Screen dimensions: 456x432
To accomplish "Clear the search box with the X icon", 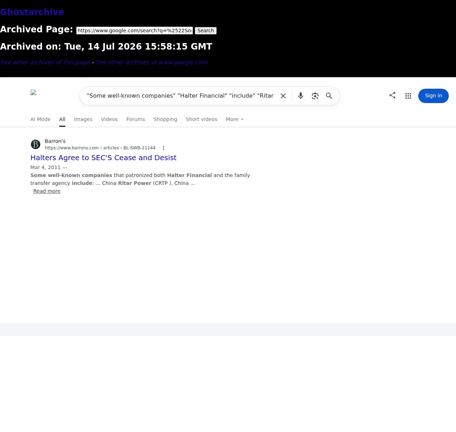I will tap(283, 96).
